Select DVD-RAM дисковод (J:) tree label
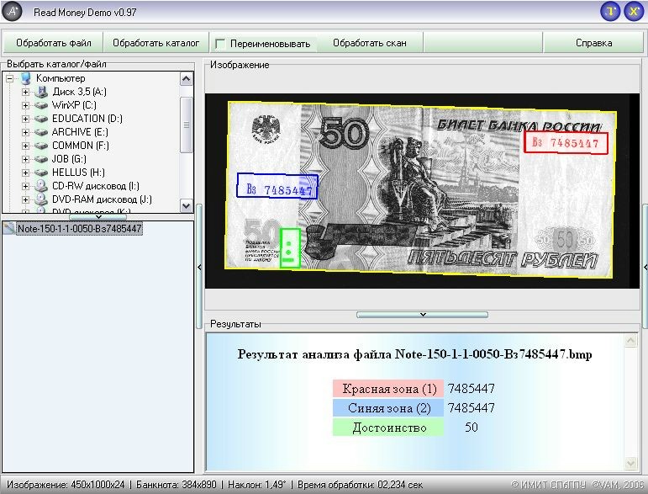The image size is (648, 494). pos(102,199)
